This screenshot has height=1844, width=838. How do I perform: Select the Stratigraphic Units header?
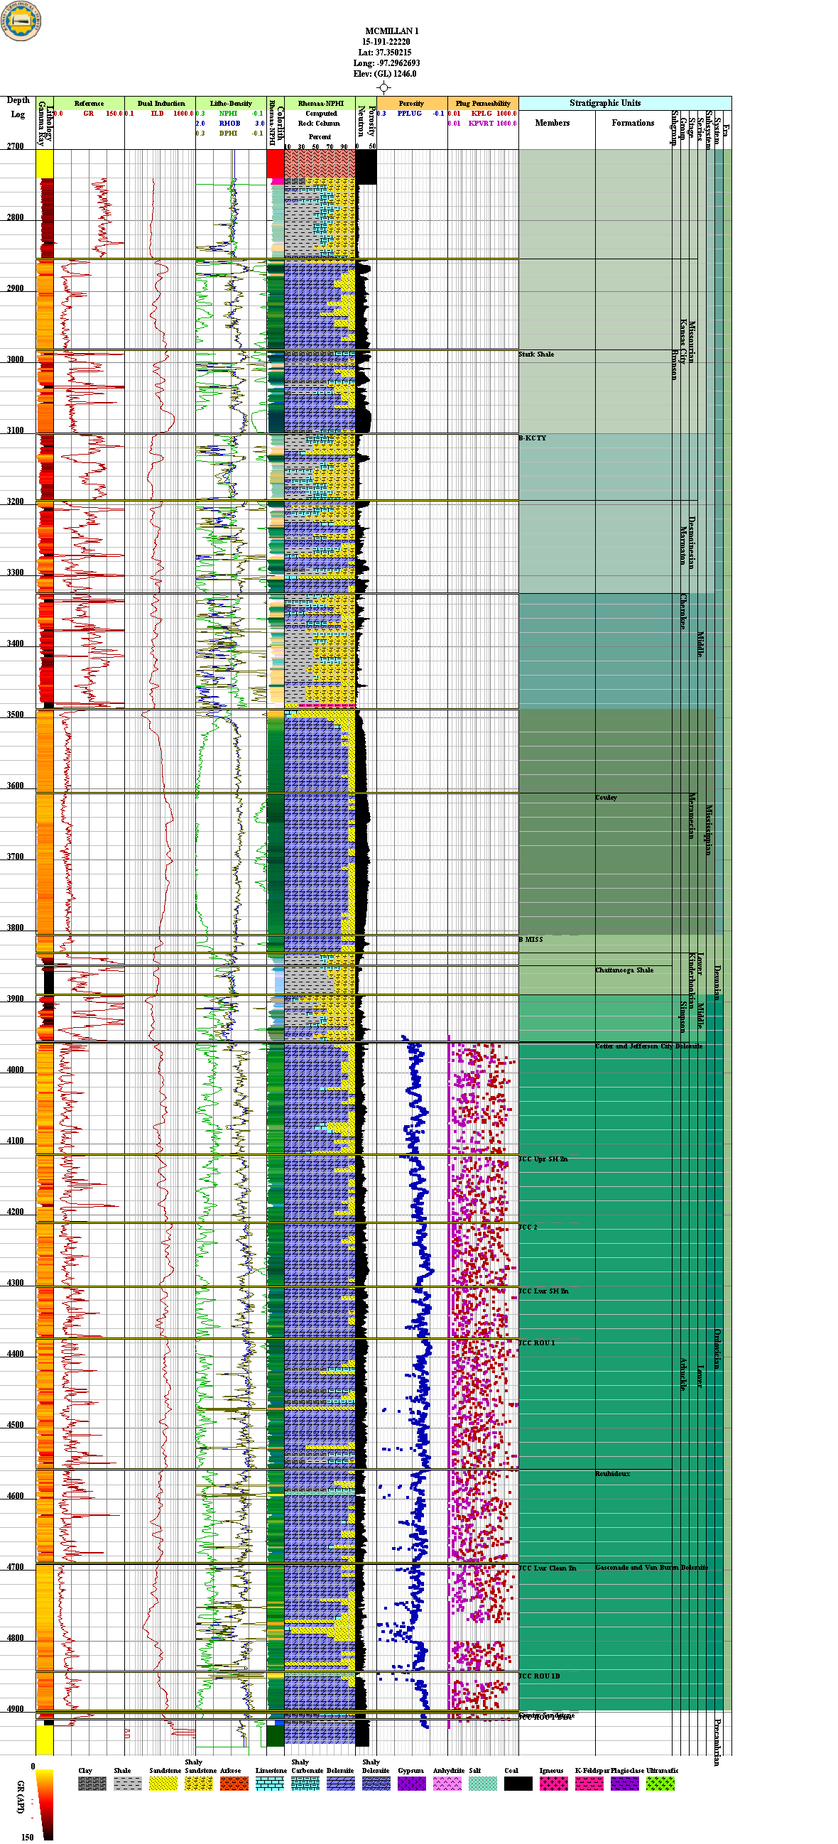pos(604,103)
